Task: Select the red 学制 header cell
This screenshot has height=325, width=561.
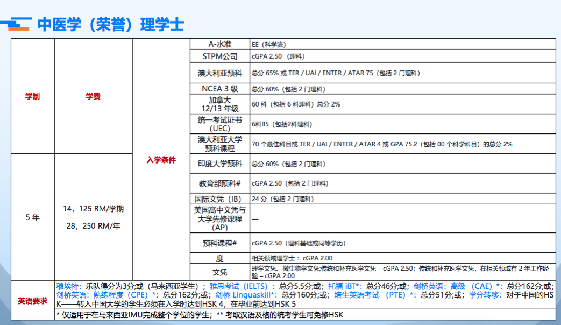Action: coord(32,97)
